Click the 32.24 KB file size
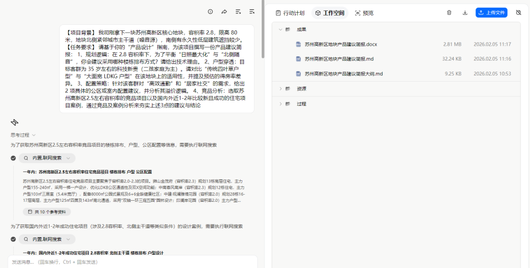This screenshot has width=530, height=268. coord(452,59)
